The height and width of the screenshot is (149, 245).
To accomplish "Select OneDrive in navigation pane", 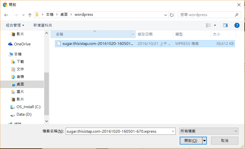I will 22,44.
